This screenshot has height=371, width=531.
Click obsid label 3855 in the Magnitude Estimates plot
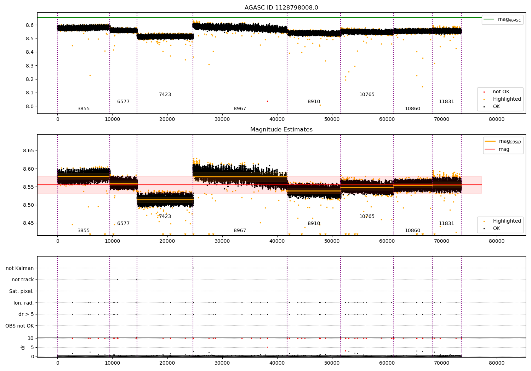point(84,231)
